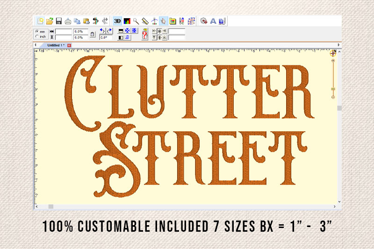
Task: Align objects to horizontal center
Action: click(159, 31)
